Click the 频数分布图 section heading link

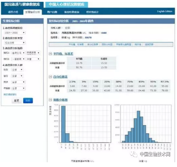60,100
